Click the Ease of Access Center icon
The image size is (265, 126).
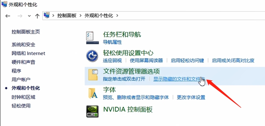click(92, 56)
